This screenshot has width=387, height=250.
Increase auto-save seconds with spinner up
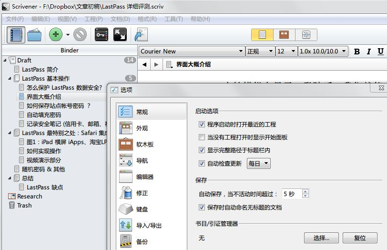click(306, 191)
